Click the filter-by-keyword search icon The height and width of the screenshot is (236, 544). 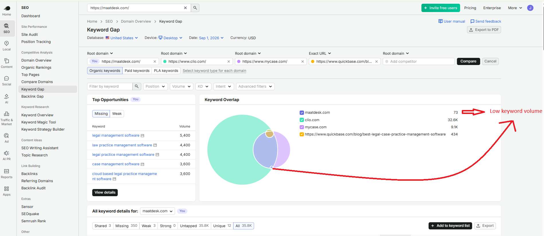(137, 86)
